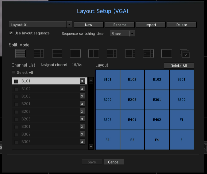Remove B203 via its X button
Screen dimensions: 207x174
pyautogui.click(x=82, y=119)
